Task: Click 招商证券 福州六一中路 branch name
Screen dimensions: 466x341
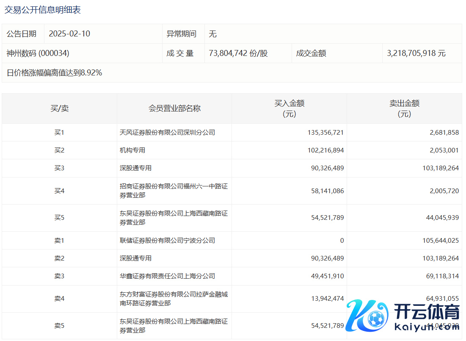Action: [174, 191]
